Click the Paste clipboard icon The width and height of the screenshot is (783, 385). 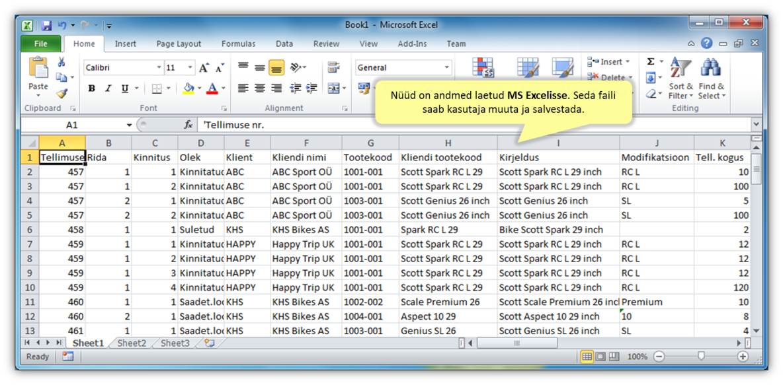[x=38, y=67]
